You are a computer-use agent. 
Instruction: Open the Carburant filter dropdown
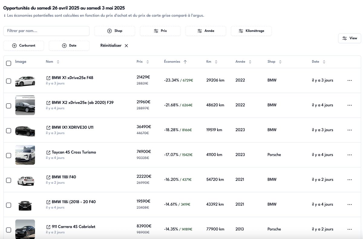24,46
